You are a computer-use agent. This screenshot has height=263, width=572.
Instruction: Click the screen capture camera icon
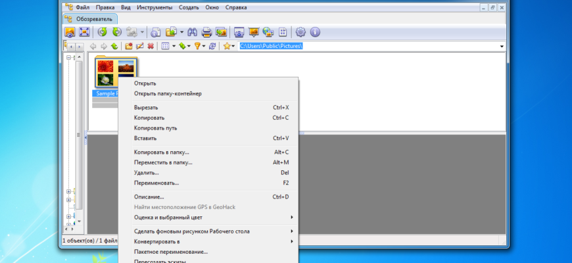tap(239, 32)
